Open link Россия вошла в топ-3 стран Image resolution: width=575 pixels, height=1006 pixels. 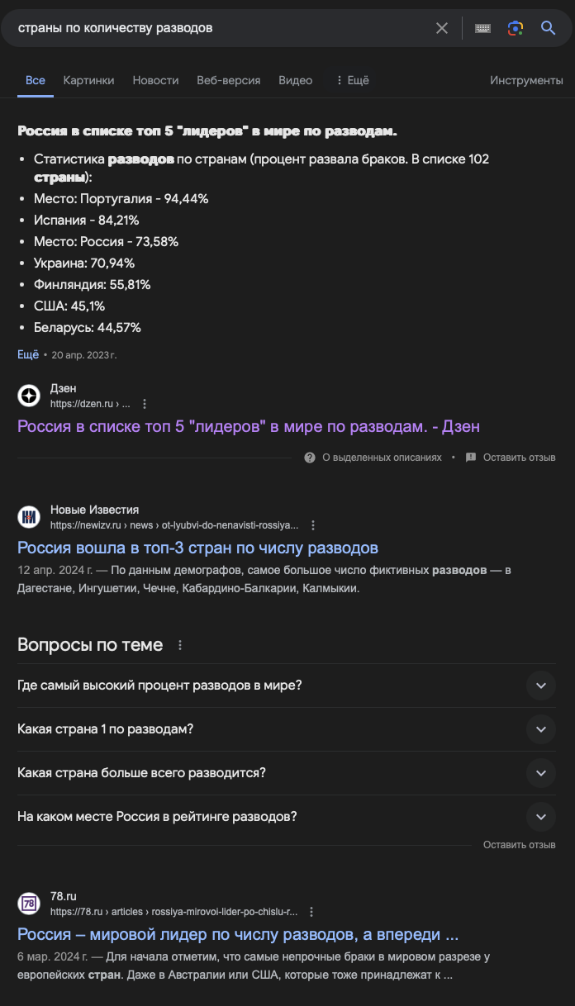tap(197, 548)
